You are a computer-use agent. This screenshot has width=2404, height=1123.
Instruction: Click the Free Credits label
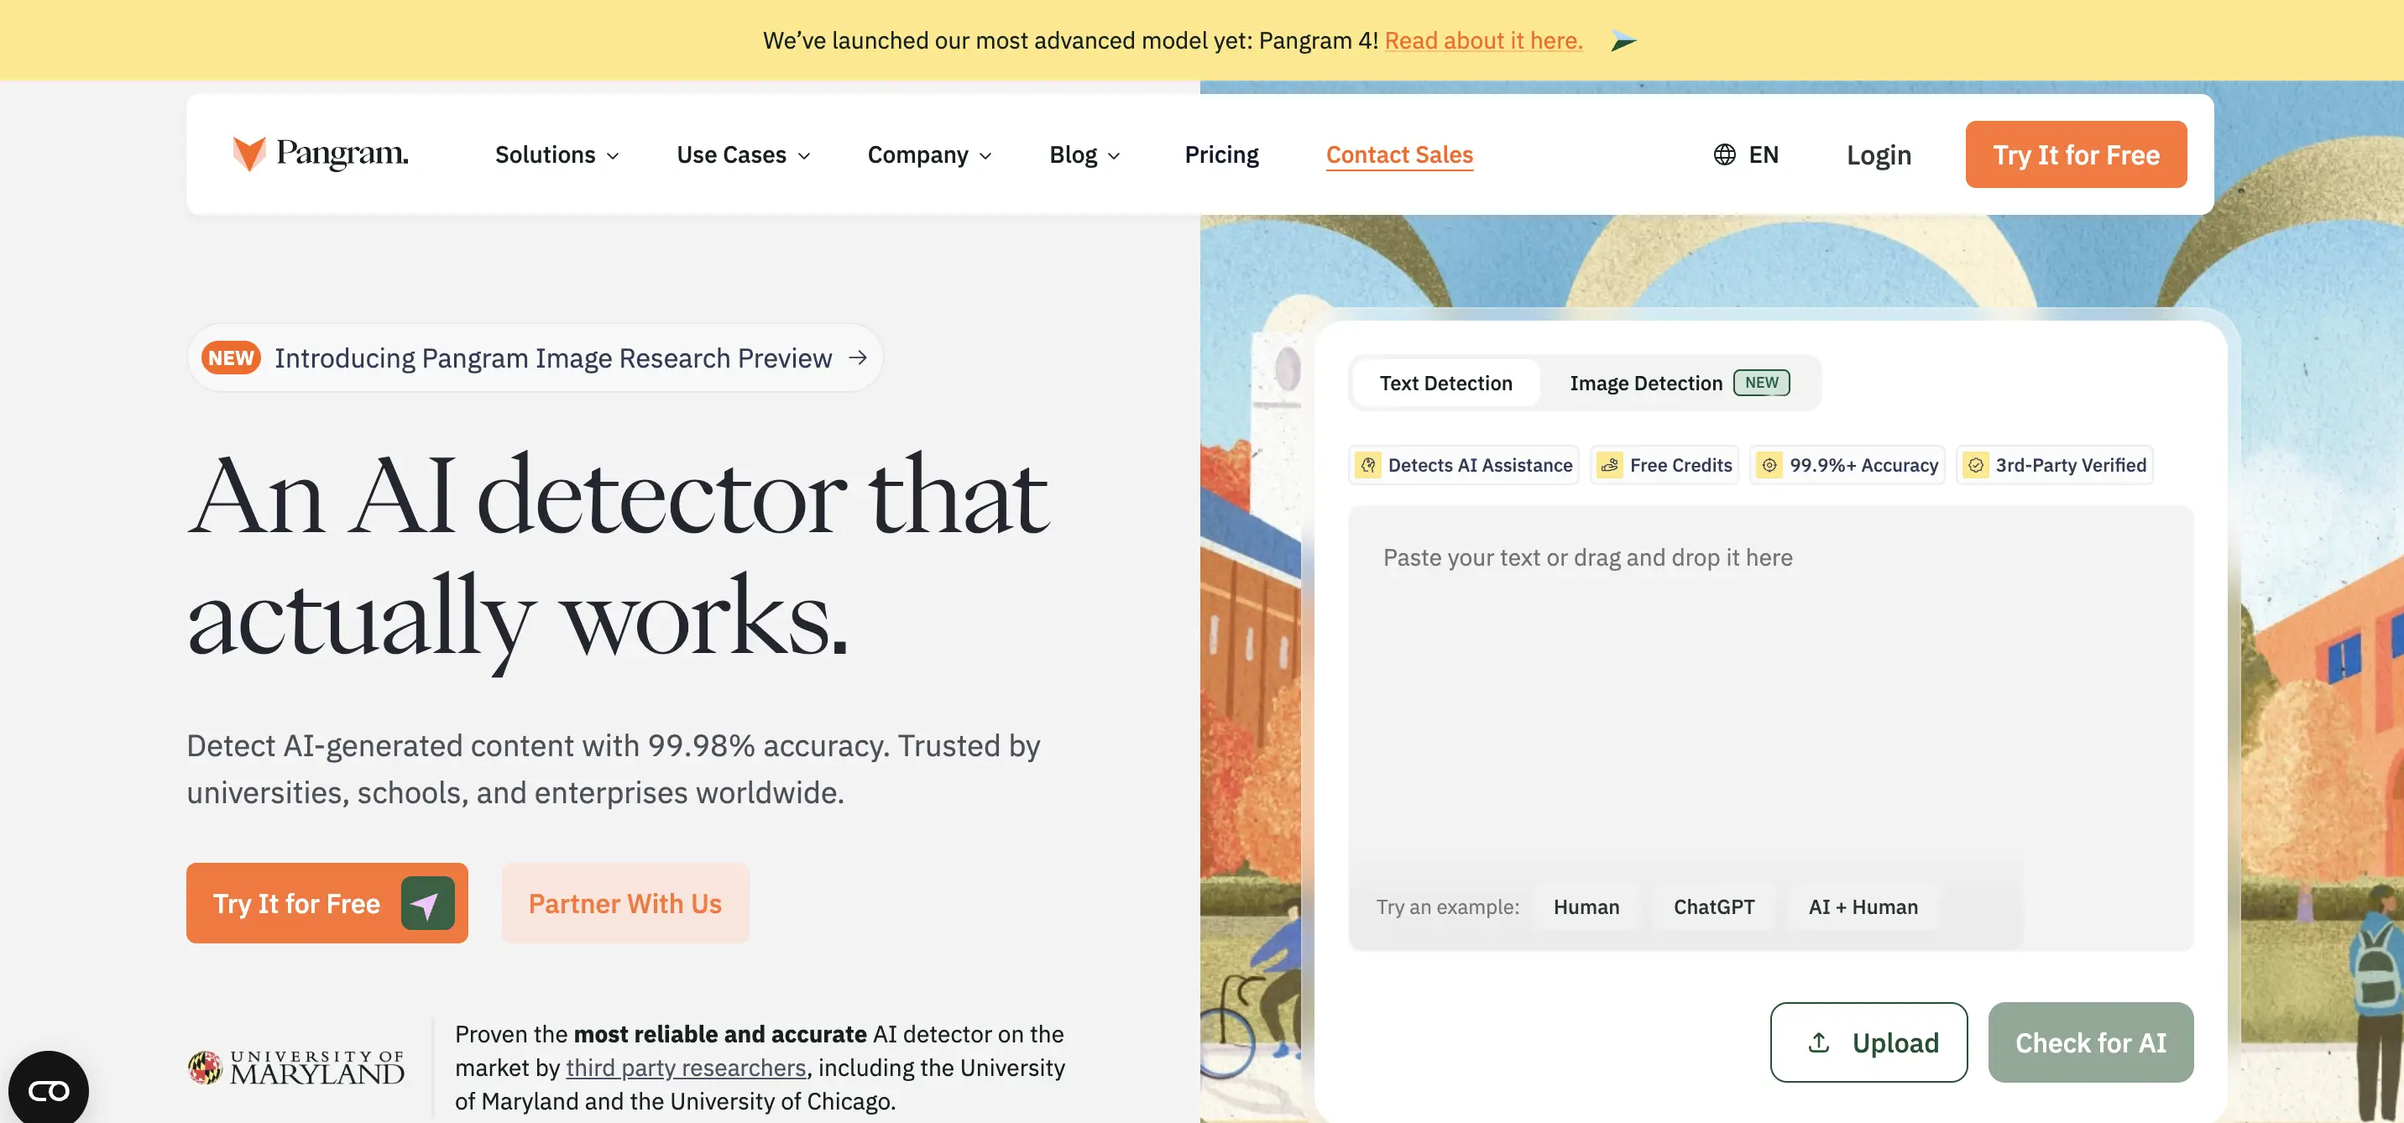(x=1680, y=465)
